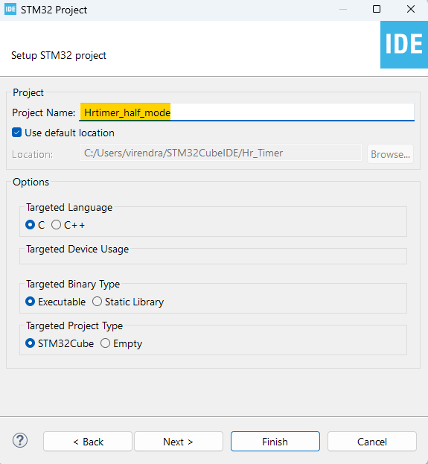The width and height of the screenshot is (428, 464).
Task: Click the 'Targeted Device Usage' label
Action: tap(77, 250)
